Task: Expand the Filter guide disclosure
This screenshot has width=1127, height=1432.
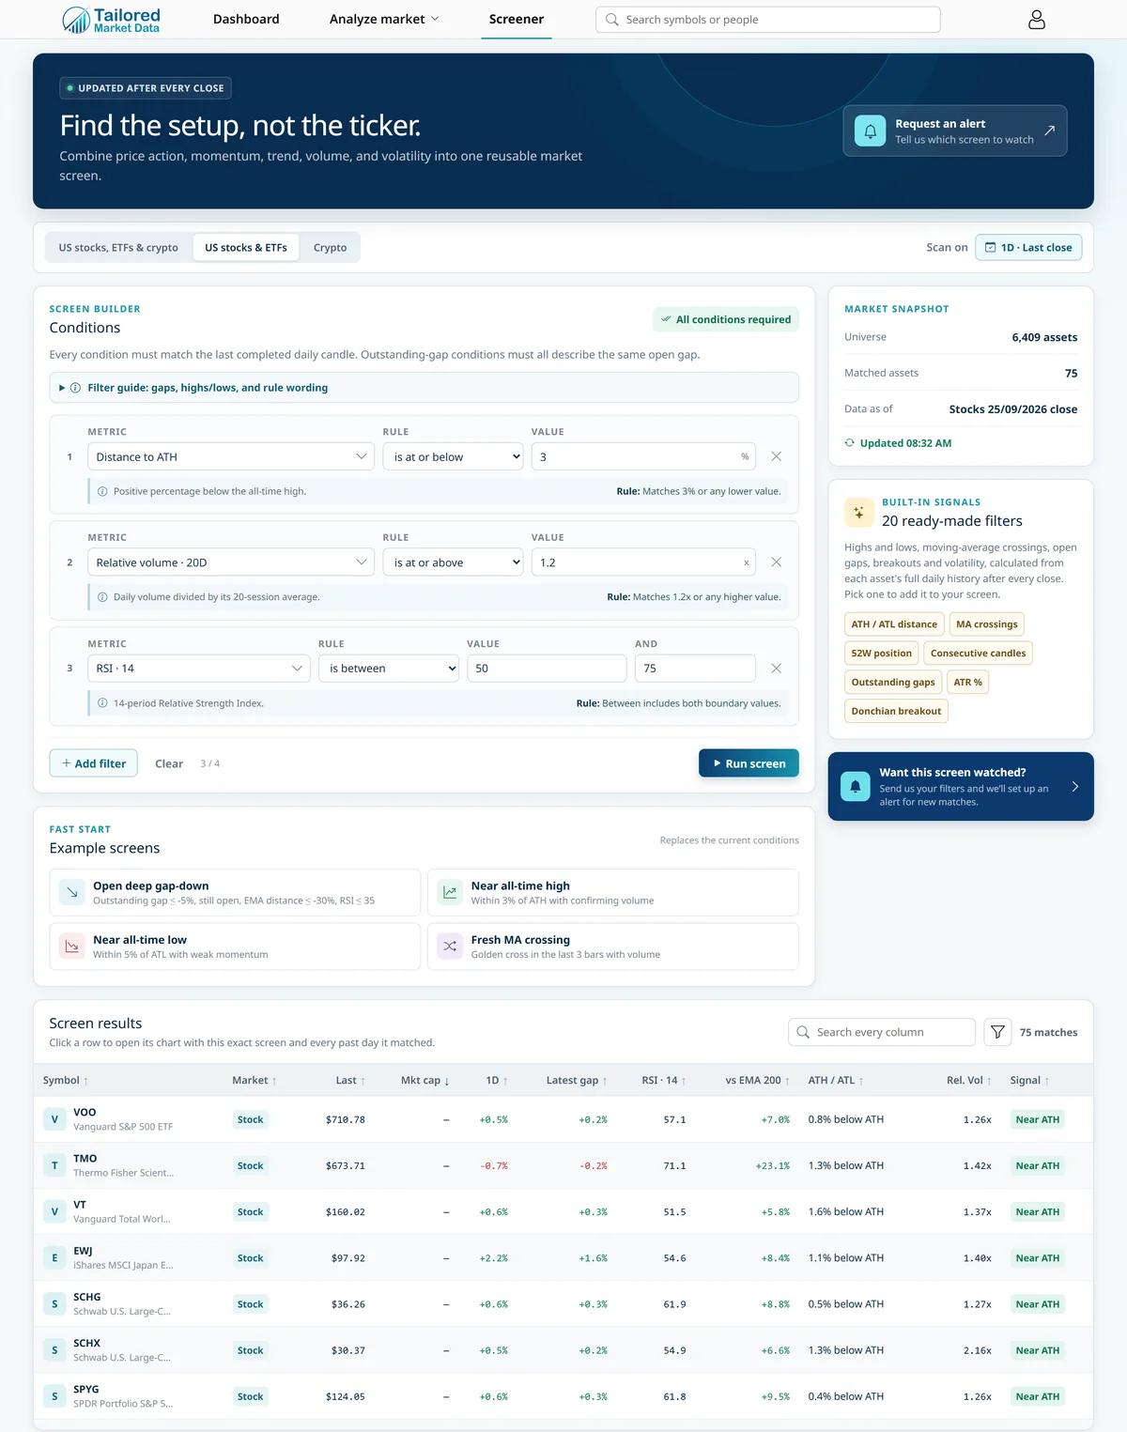Action: coord(424,388)
